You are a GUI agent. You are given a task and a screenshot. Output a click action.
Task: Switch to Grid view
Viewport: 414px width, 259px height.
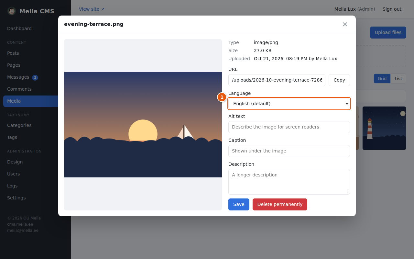[x=382, y=78]
